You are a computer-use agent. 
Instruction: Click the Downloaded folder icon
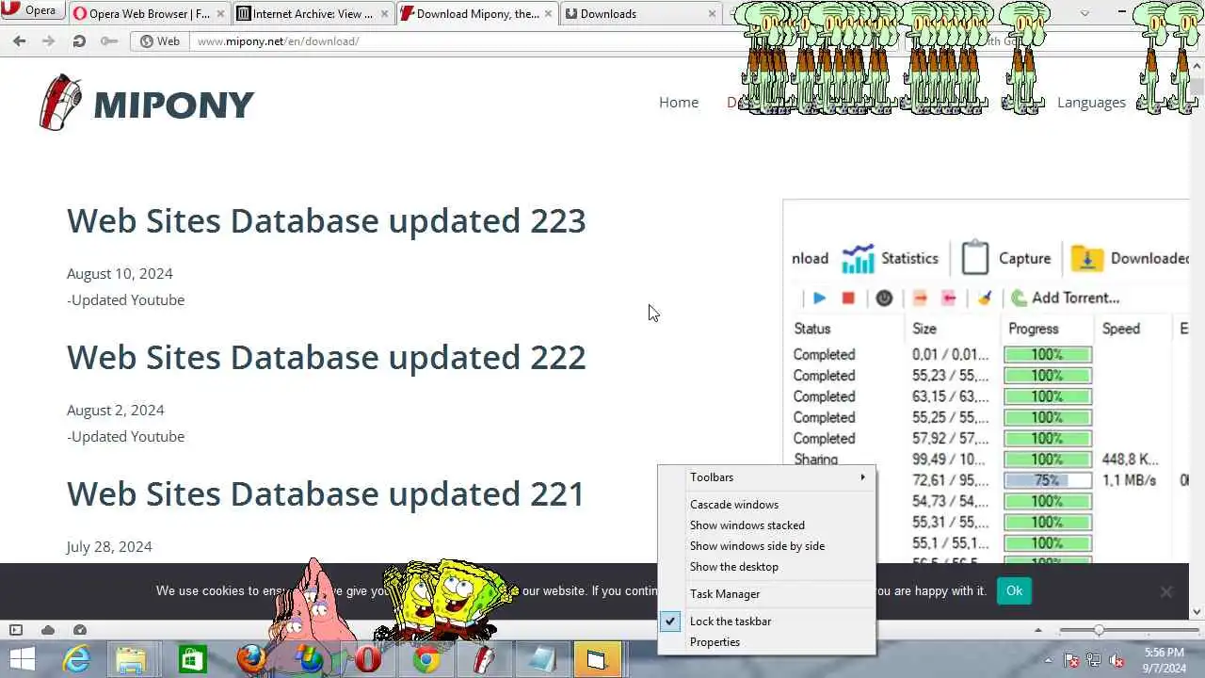pos(1086,258)
